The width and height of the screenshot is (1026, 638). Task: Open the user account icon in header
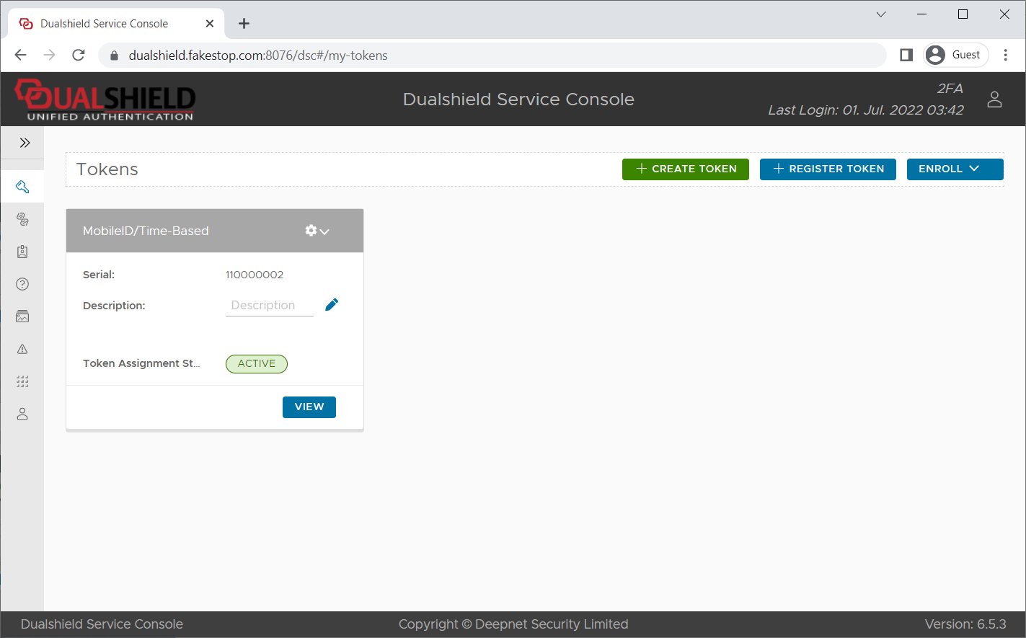[x=994, y=99]
